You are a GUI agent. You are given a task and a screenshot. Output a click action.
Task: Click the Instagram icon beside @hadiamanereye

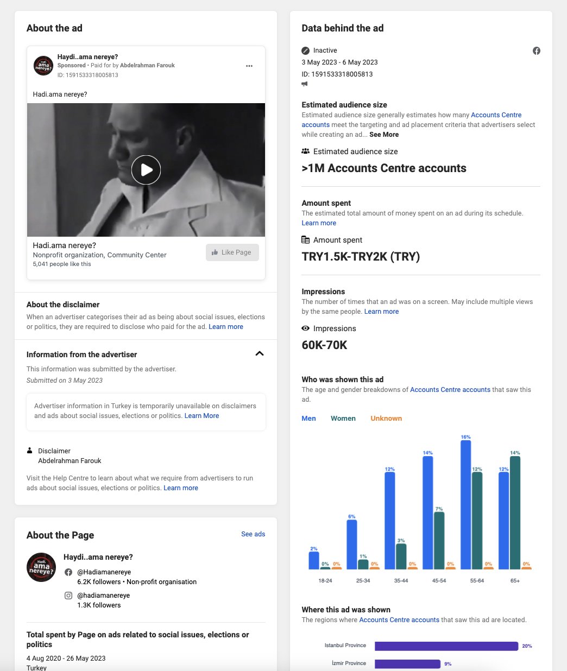click(x=68, y=596)
